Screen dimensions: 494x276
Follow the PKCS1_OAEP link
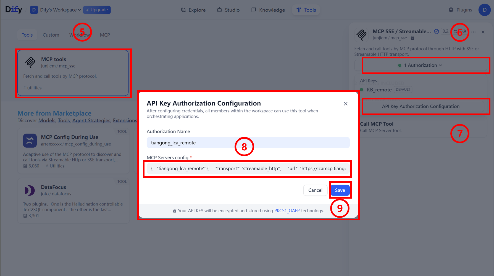pos(287,211)
